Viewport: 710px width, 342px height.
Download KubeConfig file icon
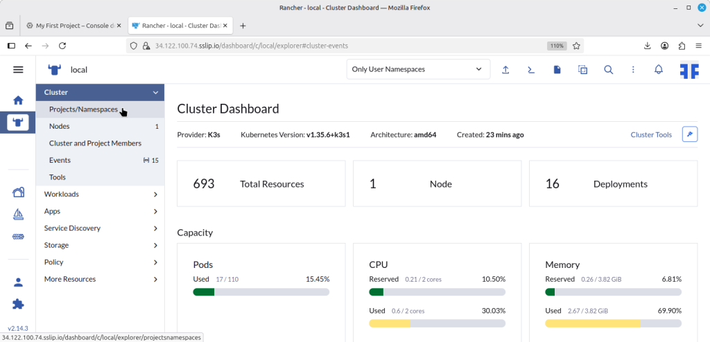557,70
